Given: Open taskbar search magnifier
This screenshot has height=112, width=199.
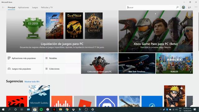Looking at the screenshot, I should (9, 110).
